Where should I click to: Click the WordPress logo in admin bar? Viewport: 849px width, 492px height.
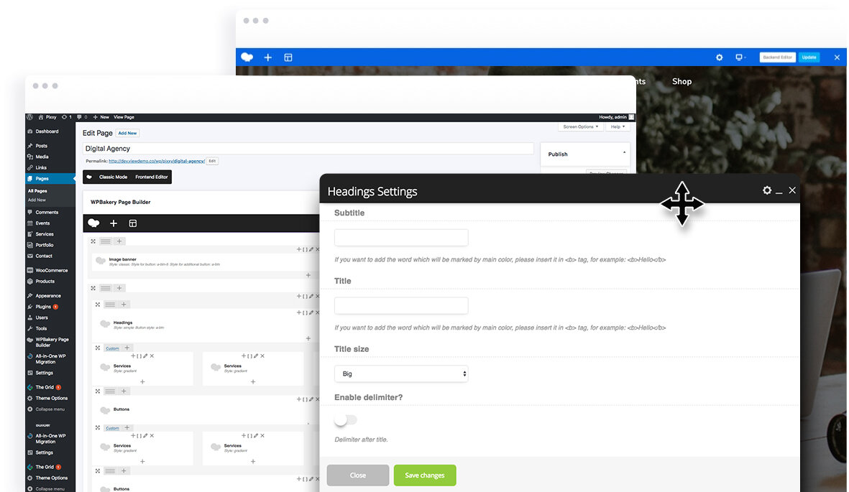coord(30,117)
